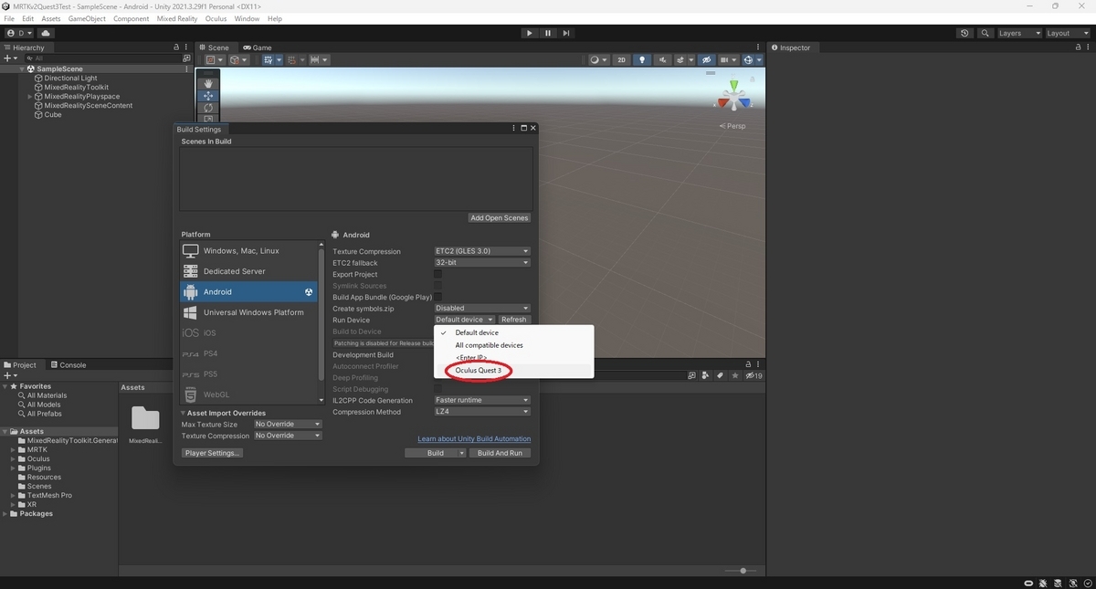Toggle scene visibility hidden-objects icon
Viewport: 1096px width, 589px height.
coord(705,60)
